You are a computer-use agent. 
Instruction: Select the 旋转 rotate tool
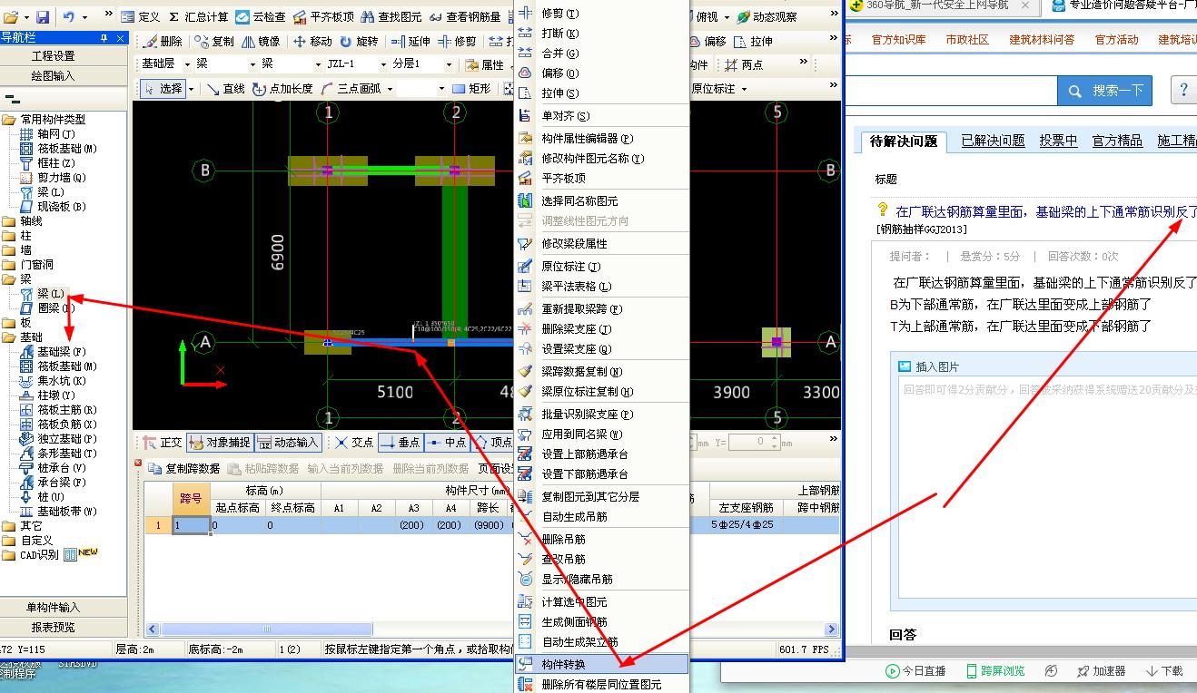pos(359,42)
